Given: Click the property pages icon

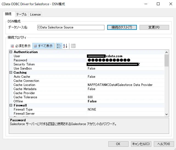Looking at the screenshot, I should click(x=73, y=46).
